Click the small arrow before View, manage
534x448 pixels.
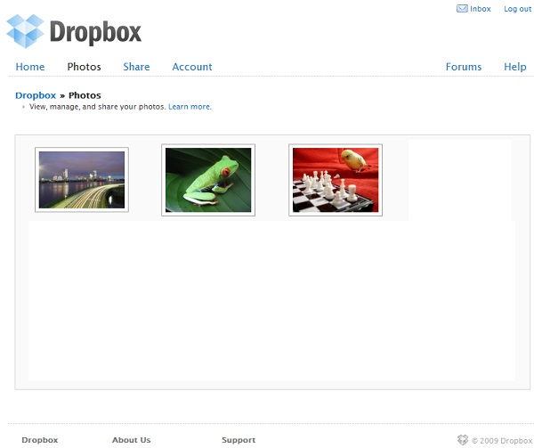coord(23,107)
